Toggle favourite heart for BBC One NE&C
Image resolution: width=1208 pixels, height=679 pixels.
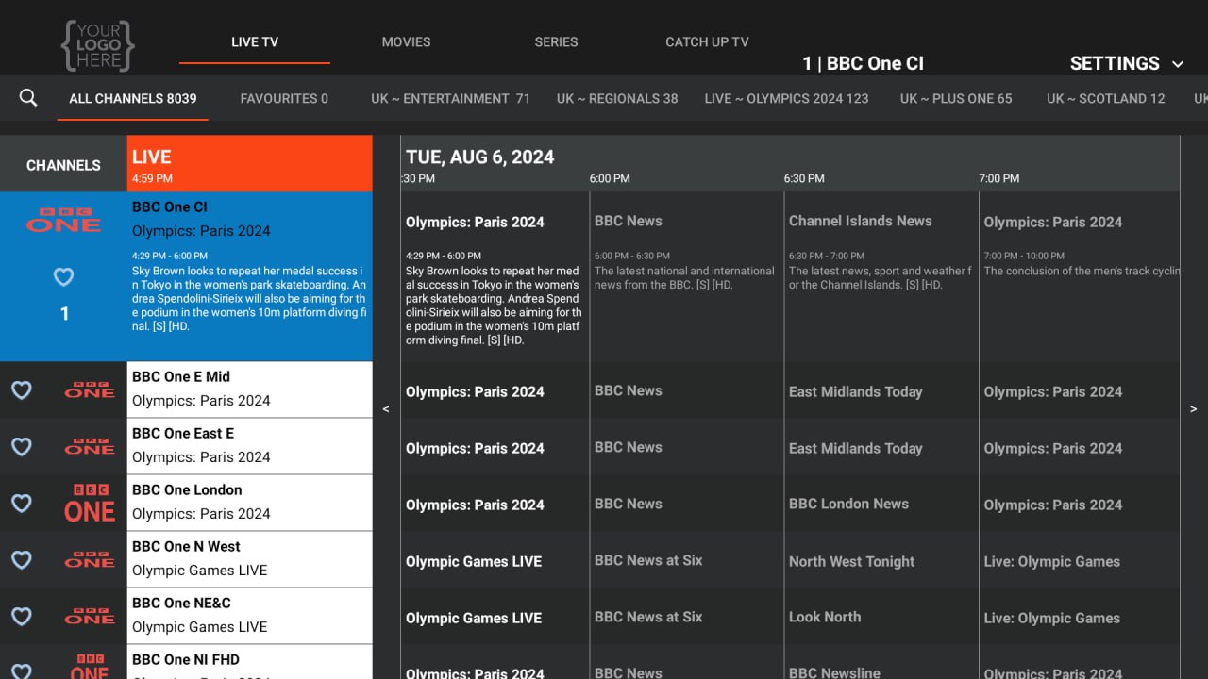pos(22,616)
